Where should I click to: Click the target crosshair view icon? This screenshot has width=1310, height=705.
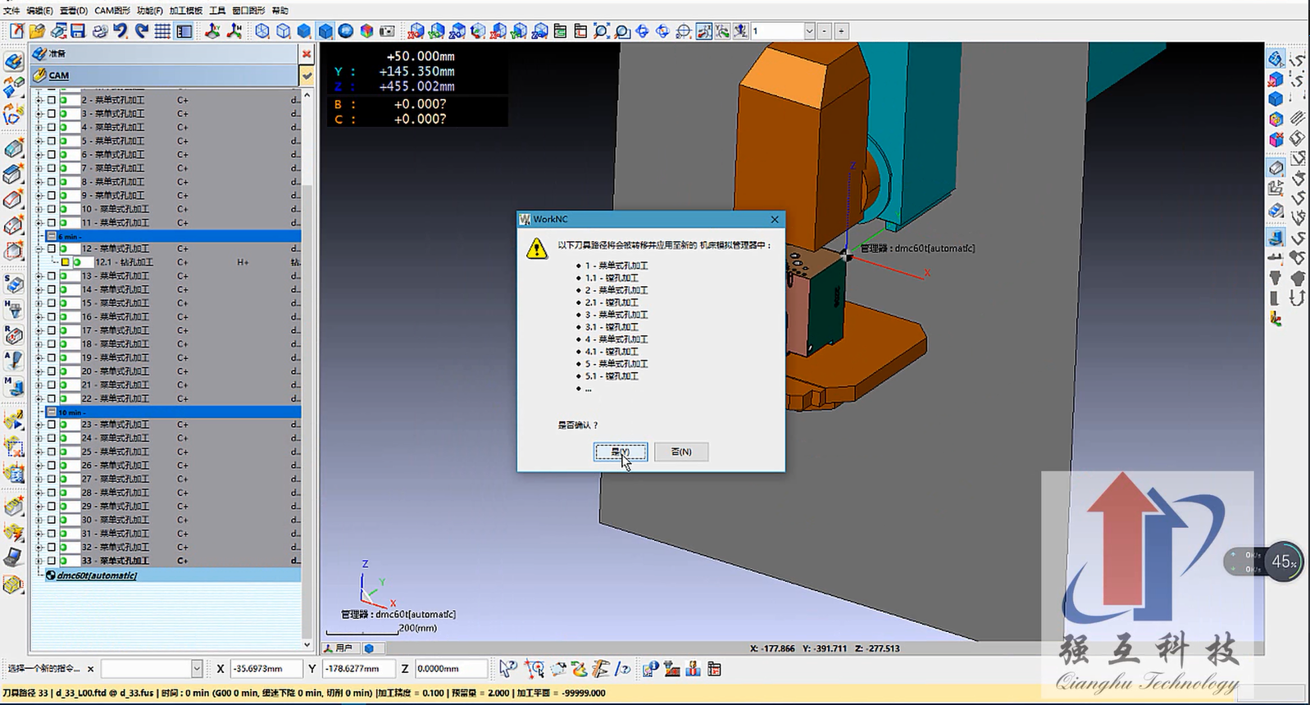coord(683,31)
